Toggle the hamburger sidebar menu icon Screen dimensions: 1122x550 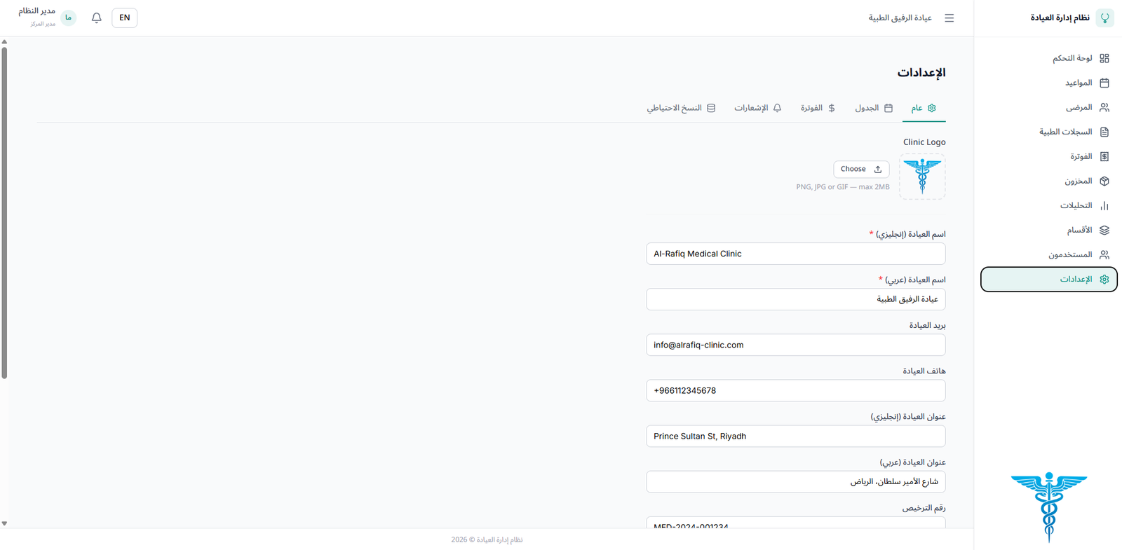[x=949, y=18]
